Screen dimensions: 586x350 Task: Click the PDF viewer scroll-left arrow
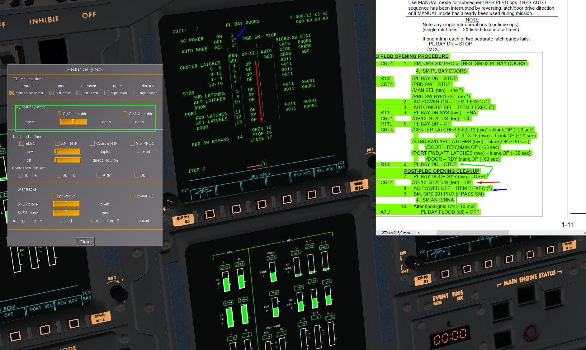419,233
